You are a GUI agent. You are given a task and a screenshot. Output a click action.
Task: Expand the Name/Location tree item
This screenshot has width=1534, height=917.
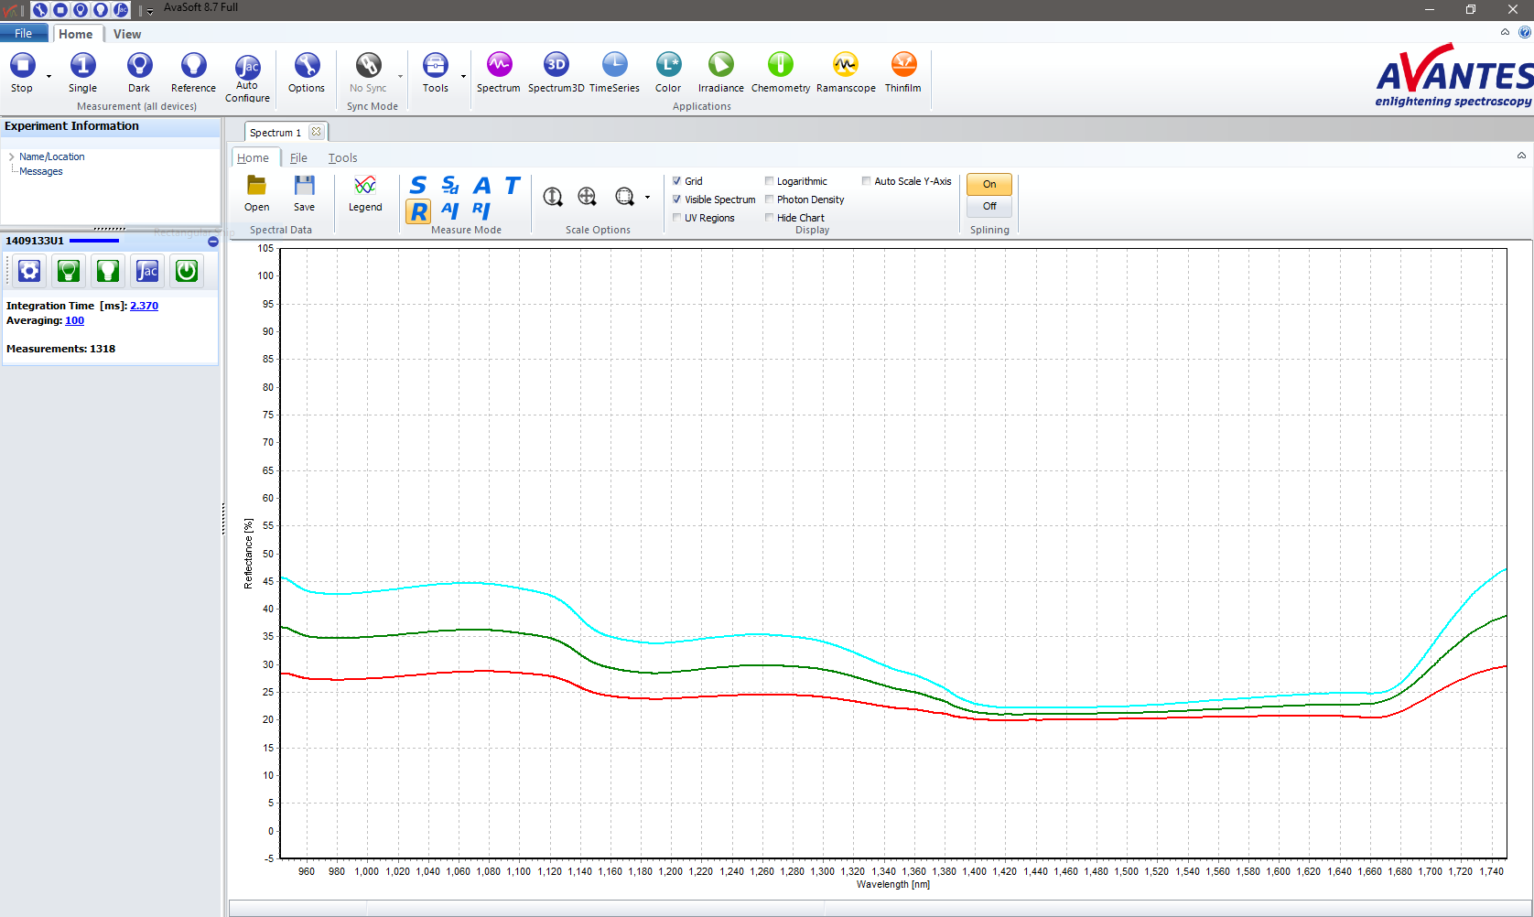coord(11,156)
